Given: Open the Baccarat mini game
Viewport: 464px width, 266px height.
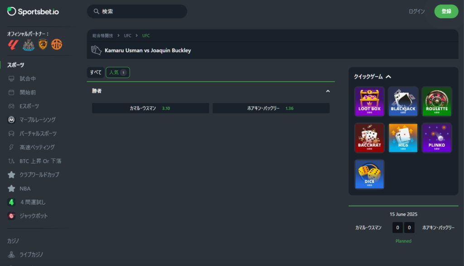Looking at the screenshot, I should (x=369, y=138).
